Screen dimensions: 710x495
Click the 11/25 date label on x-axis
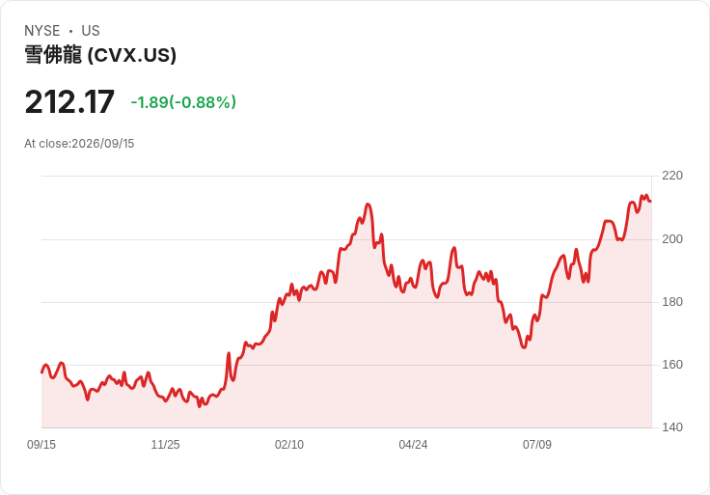pos(165,445)
